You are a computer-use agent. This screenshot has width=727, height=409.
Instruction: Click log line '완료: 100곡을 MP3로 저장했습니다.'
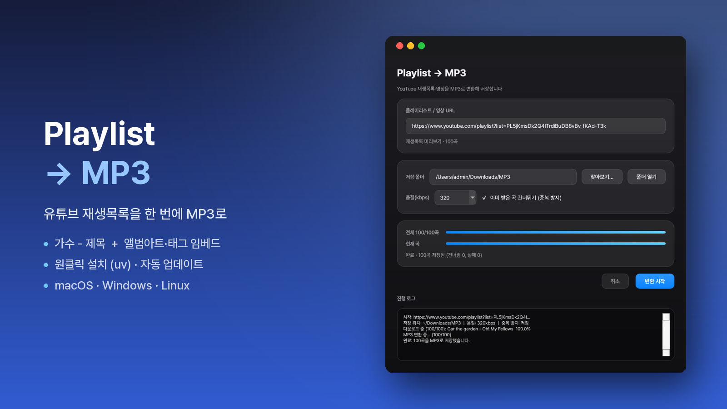click(436, 340)
